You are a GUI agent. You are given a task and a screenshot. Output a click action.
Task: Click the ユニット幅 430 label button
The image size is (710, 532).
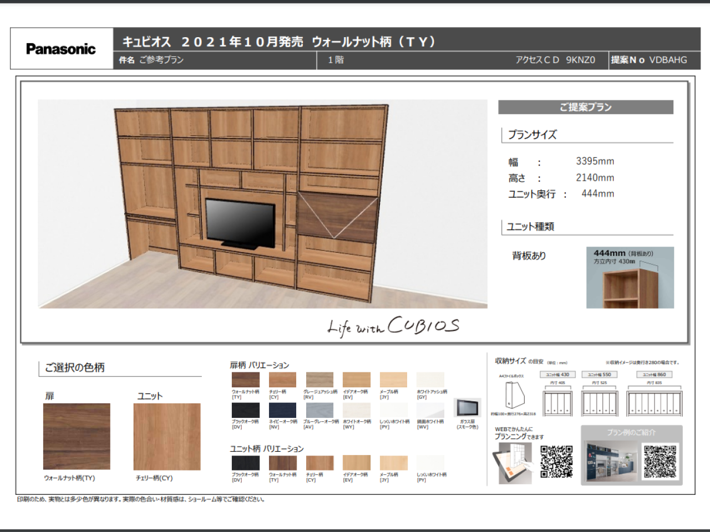pos(557,375)
